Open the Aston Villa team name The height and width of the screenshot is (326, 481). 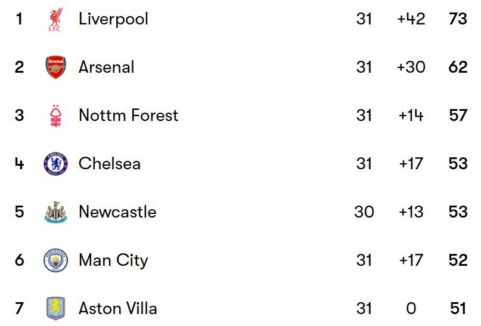tap(118, 308)
